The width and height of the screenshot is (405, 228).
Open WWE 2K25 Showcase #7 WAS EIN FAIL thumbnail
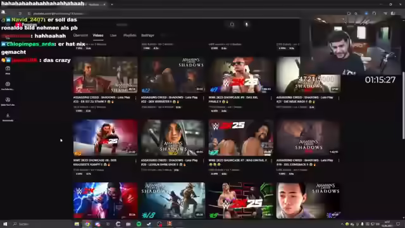(x=240, y=137)
